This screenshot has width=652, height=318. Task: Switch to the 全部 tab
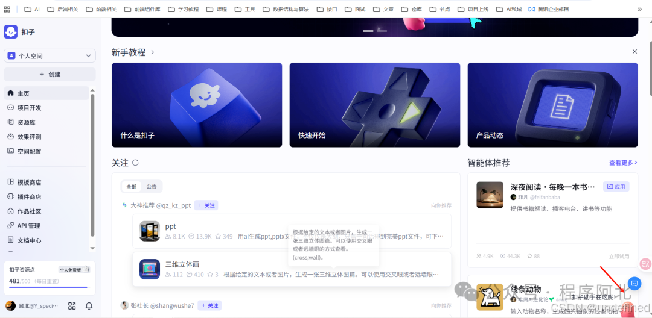coord(132,187)
